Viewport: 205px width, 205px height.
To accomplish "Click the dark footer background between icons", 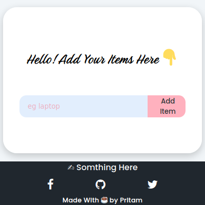I will (x=75, y=184).
